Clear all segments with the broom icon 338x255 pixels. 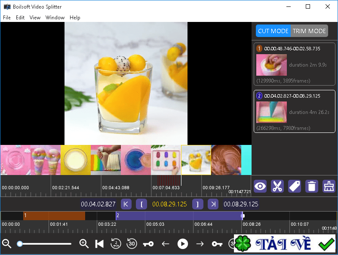point(328,186)
